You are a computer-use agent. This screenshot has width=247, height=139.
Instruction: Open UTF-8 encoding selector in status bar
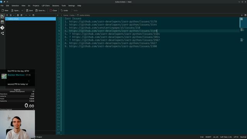(x=236, y=137)
